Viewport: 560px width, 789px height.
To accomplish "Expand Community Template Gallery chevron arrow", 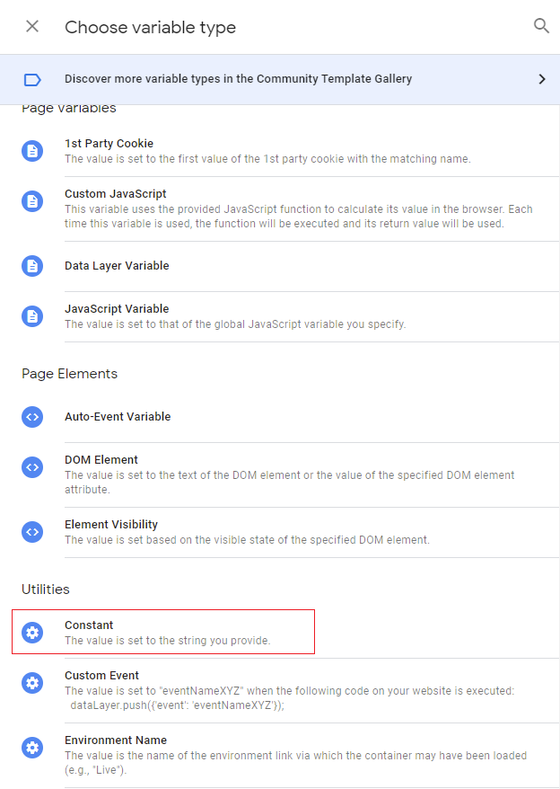I will pyautogui.click(x=541, y=79).
